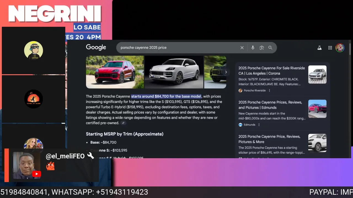Click the wrench icon beside el_meliFEO
Screen dimensions: 353x198
click(x=90, y=156)
